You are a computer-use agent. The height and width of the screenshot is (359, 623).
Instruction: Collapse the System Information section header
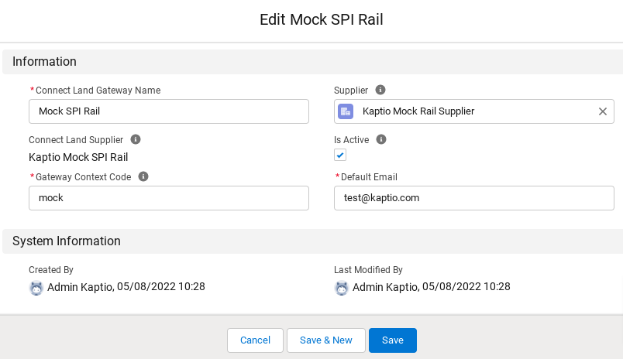[x=67, y=241]
